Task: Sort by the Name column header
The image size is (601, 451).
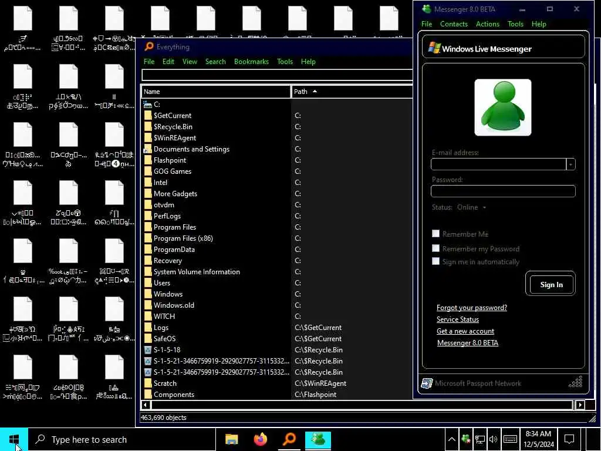Action: [x=216, y=92]
